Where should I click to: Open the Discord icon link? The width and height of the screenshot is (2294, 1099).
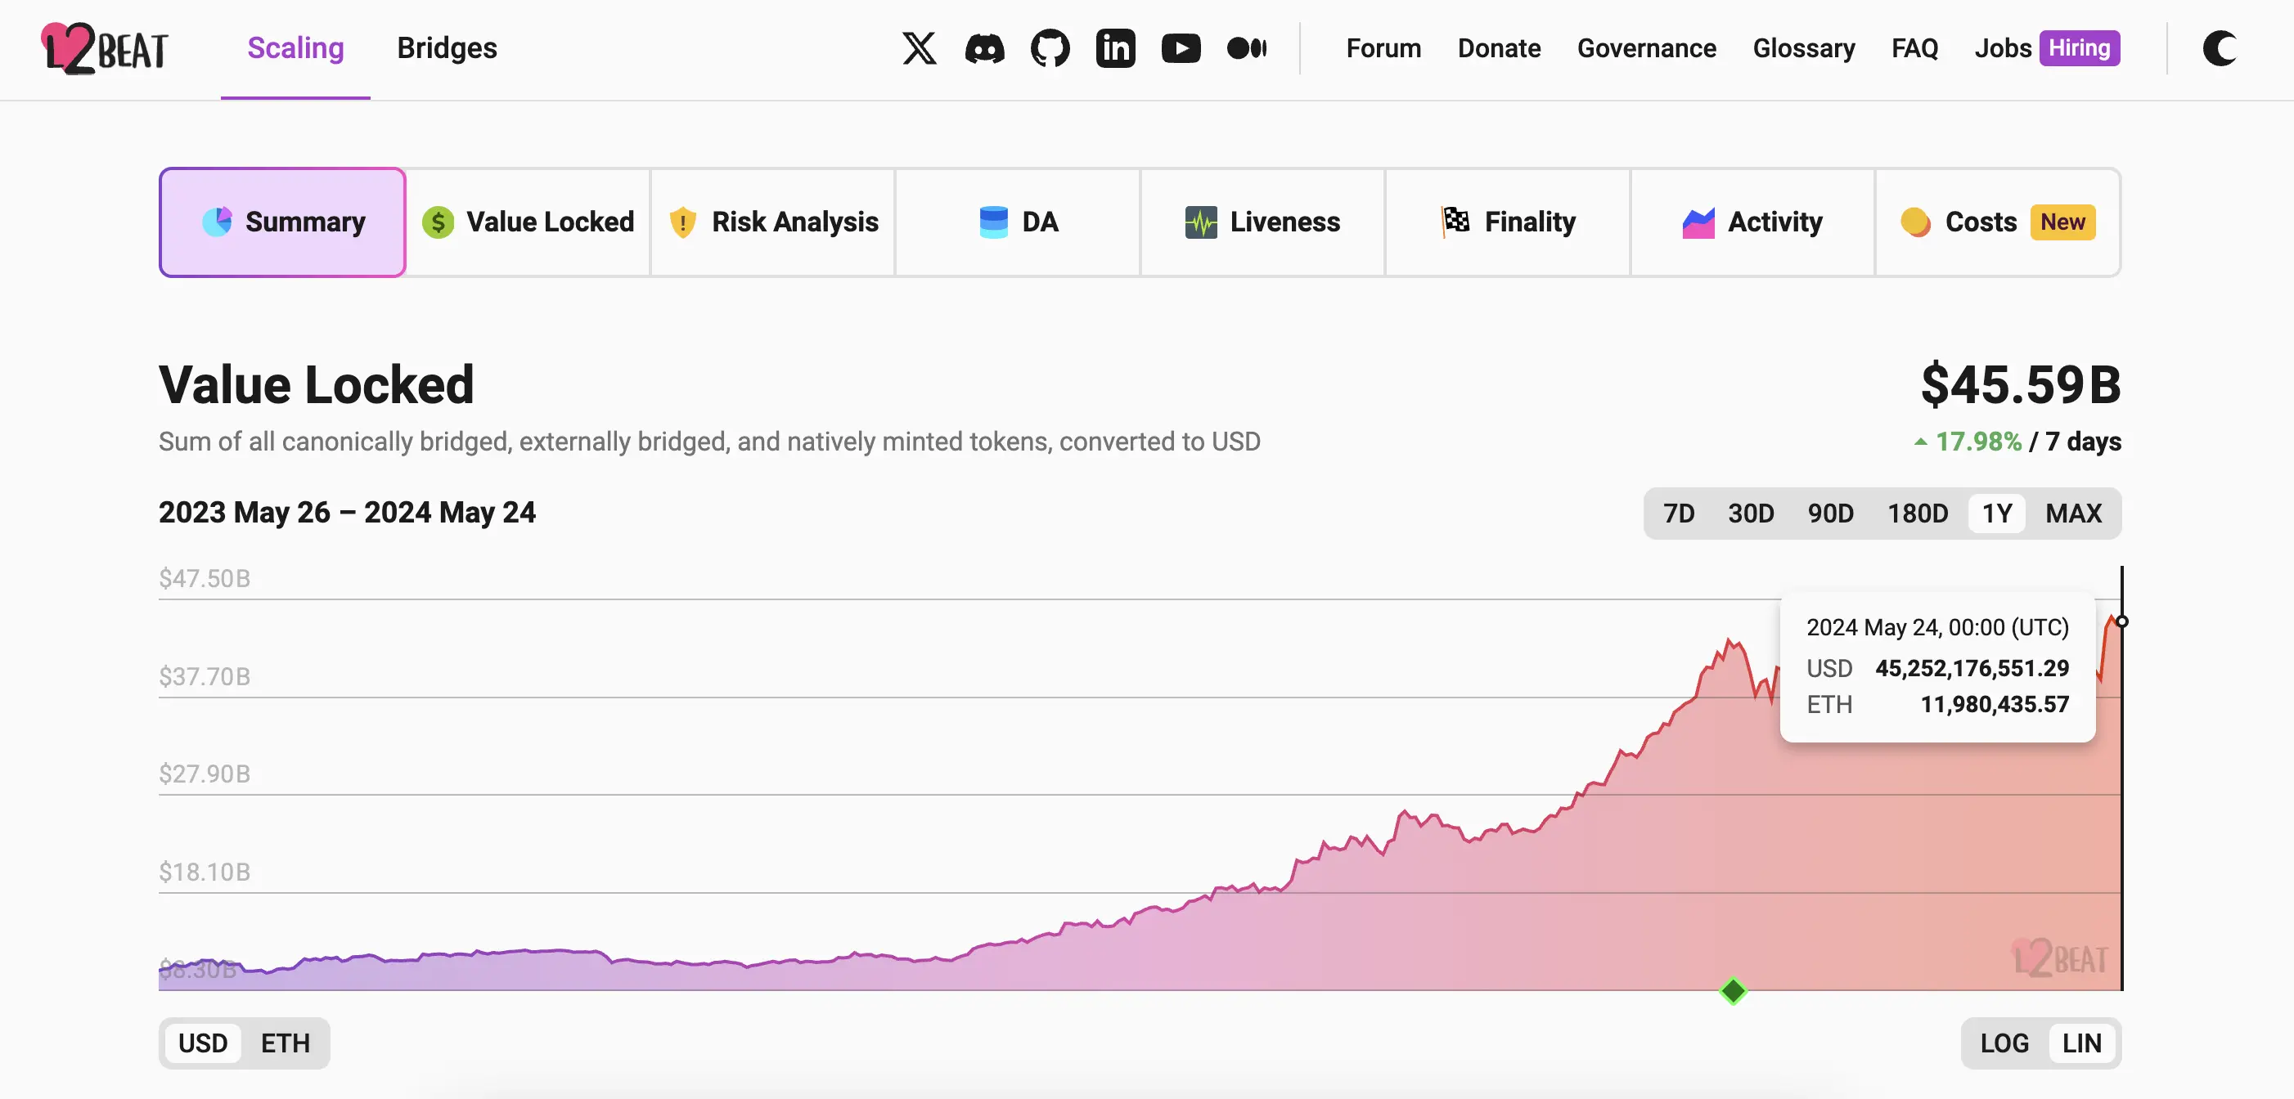click(x=984, y=48)
